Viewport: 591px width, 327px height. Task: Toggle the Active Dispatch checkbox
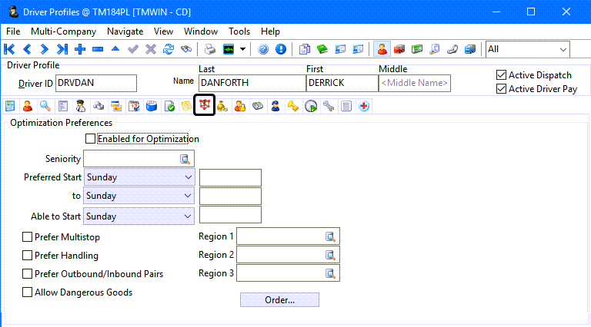point(502,75)
